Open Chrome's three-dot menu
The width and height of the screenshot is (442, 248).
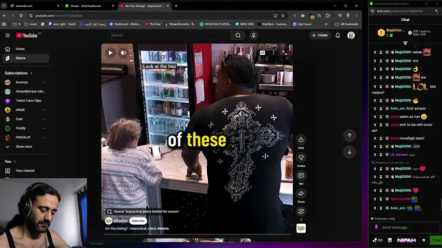pos(357,16)
